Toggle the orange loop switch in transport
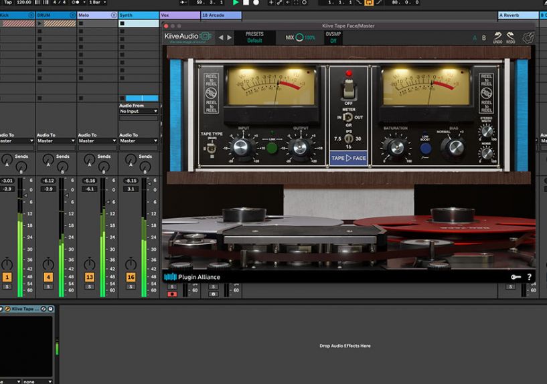 click(369, 3)
